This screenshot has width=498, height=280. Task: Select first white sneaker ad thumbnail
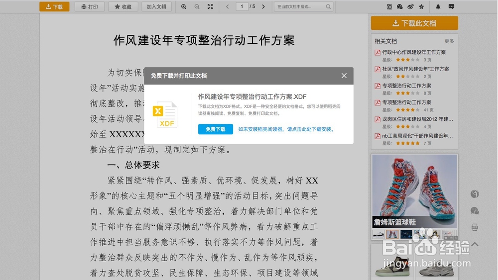point(378,234)
